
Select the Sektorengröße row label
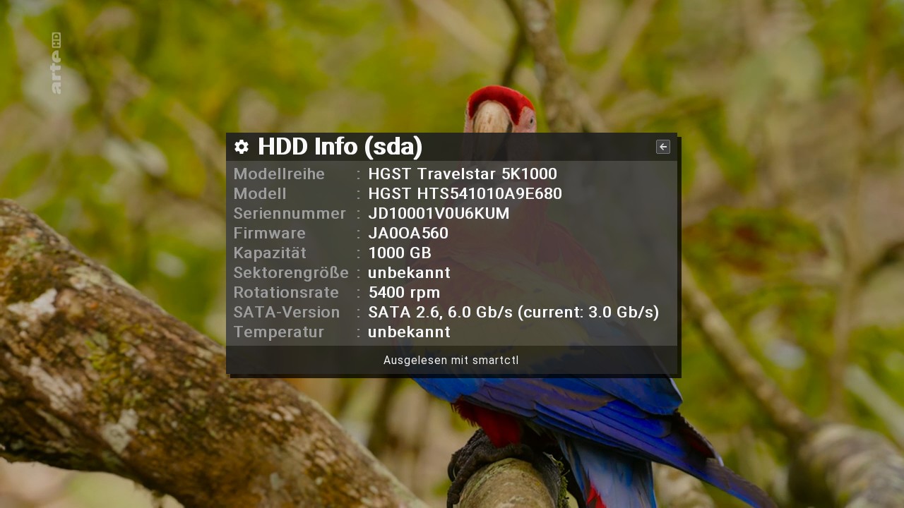[291, 273]
